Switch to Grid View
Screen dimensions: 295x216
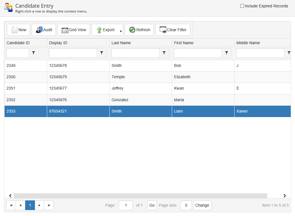point(74,30)
